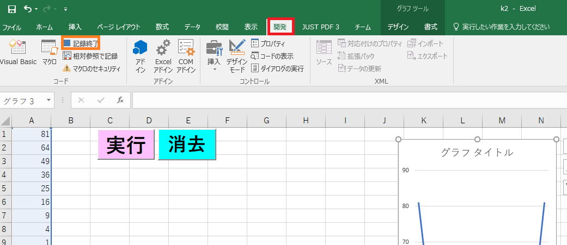Click the pink 実行 macro button
The image size is (567, 245).
pyautogui.click(x=126, y=145)
